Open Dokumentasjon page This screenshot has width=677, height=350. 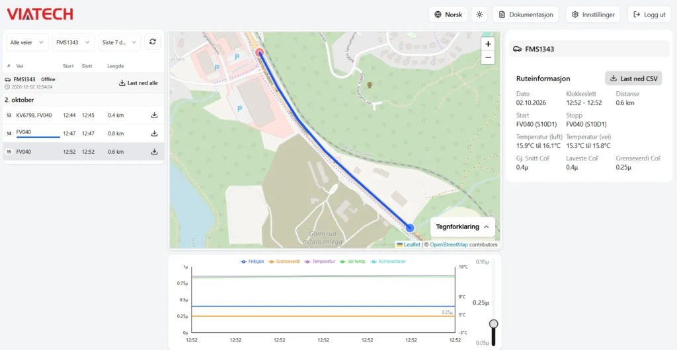[x=526, y=15]
